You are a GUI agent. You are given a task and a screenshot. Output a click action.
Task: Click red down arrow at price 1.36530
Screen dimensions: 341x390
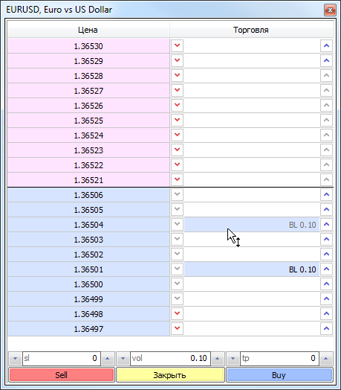tap(177, 45)
